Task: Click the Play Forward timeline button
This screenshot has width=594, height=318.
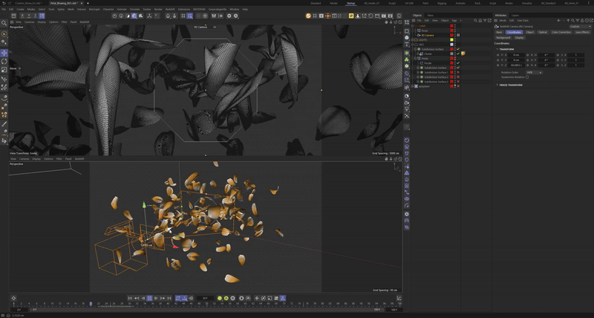Action: pyautogui.click(x=156, y=298)
